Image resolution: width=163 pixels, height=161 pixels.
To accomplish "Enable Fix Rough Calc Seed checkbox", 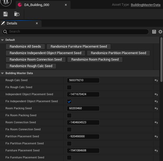I will coord(69,87).
